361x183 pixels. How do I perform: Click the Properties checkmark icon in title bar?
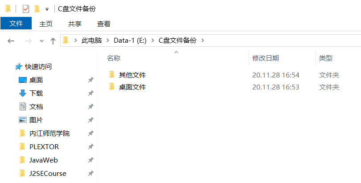coord(26,9)
